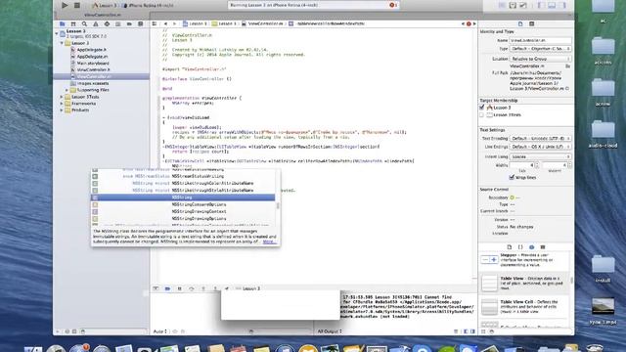This screenshot has height=352, width=626.
Task: Select NSStringDrawingContext autocomplete suggestion
Action: pos(183,211)
